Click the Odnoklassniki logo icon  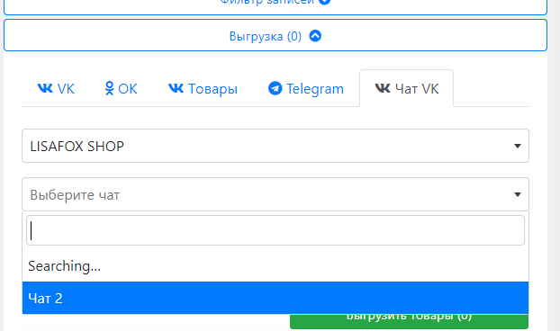coord(109,88)
